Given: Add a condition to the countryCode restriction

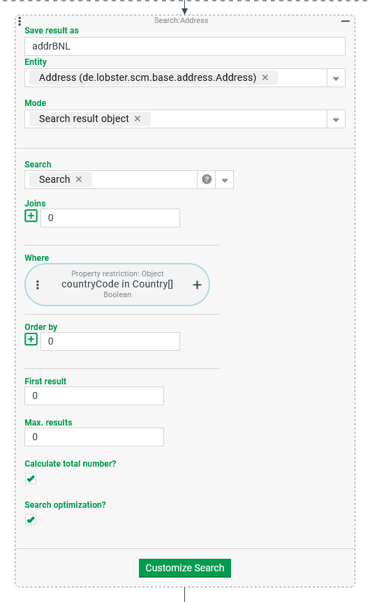Looking at the screenshot, I should pos(197,285).
